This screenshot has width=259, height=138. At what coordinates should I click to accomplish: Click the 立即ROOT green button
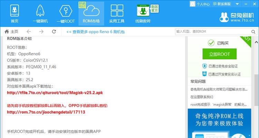click(220, 54)
